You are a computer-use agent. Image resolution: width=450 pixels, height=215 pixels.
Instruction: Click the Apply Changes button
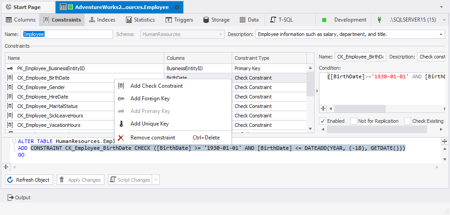tap(80, 180)
